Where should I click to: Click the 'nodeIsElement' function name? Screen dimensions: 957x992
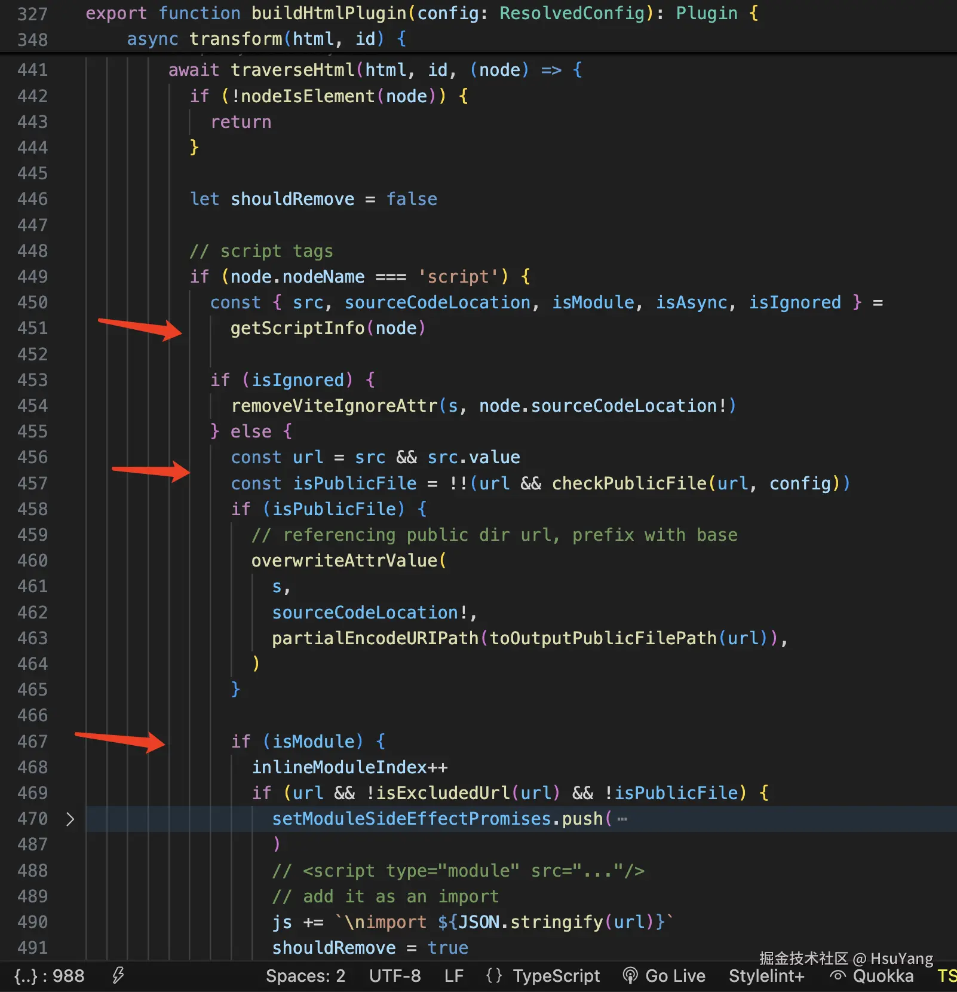[x=308, y=96]
